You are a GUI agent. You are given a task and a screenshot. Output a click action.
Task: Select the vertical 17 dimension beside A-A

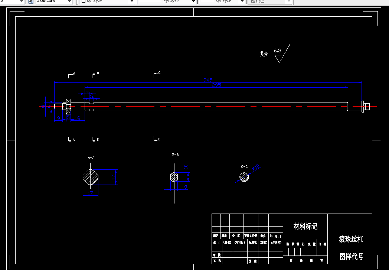tap(113, 177)
